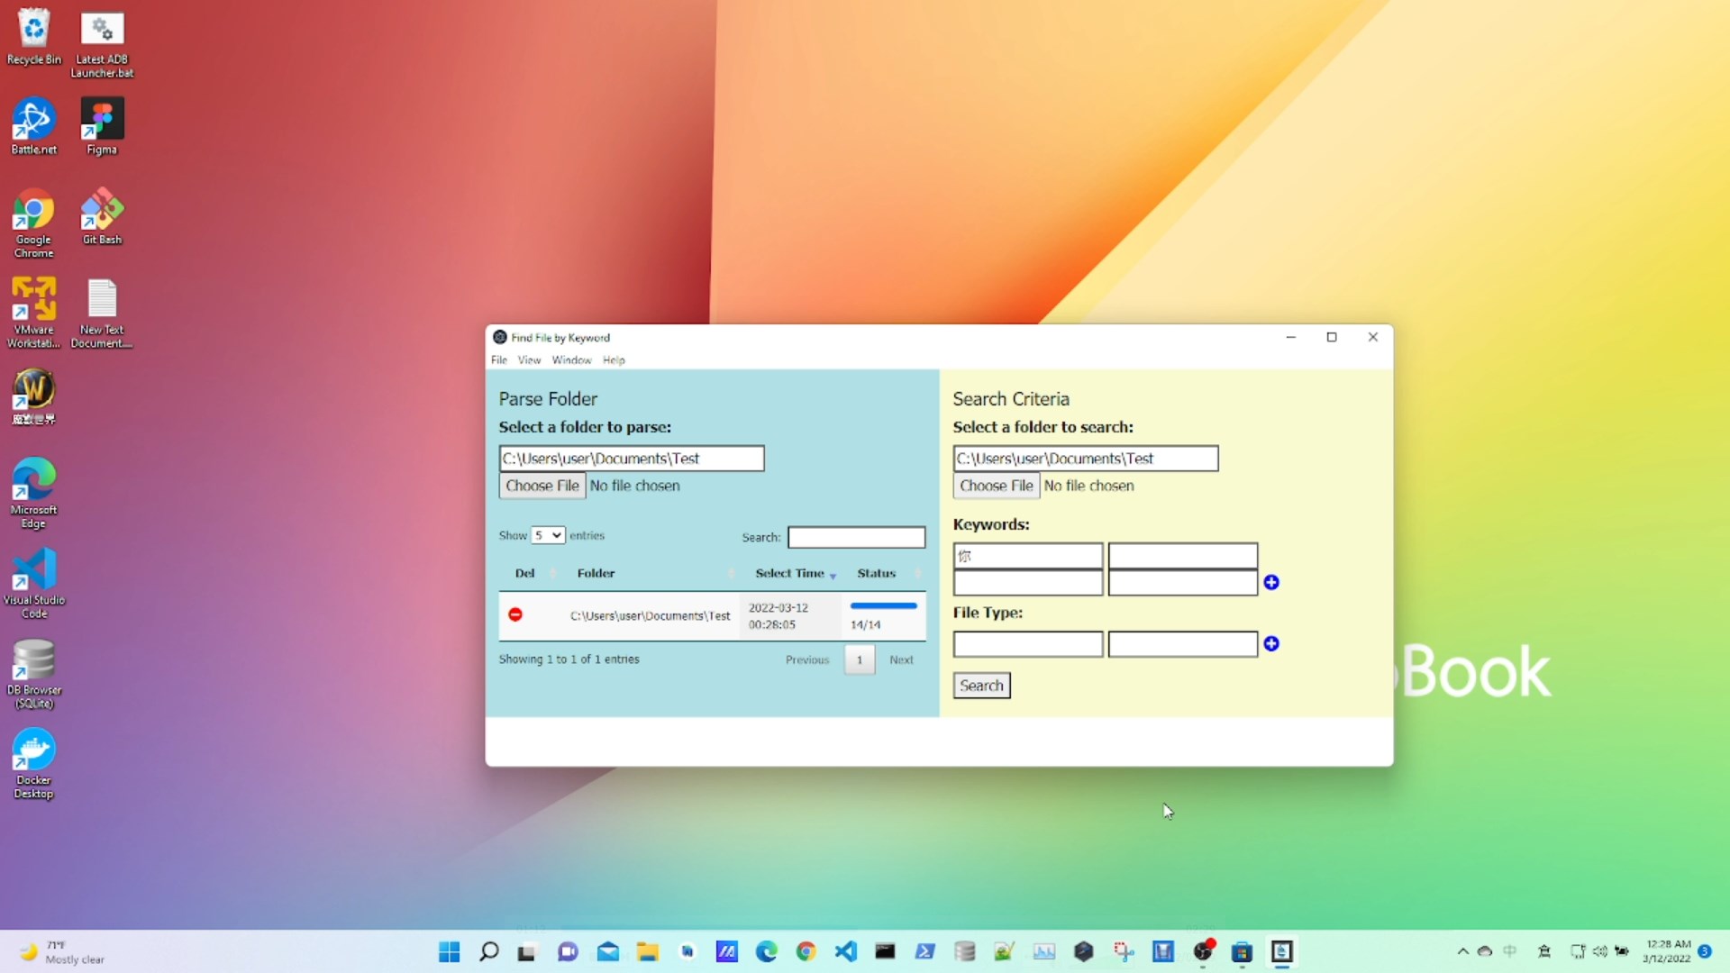Click the Search button in Search Criteria
The width and height of the screenshot is (1730, 973).
coord(981,686)
